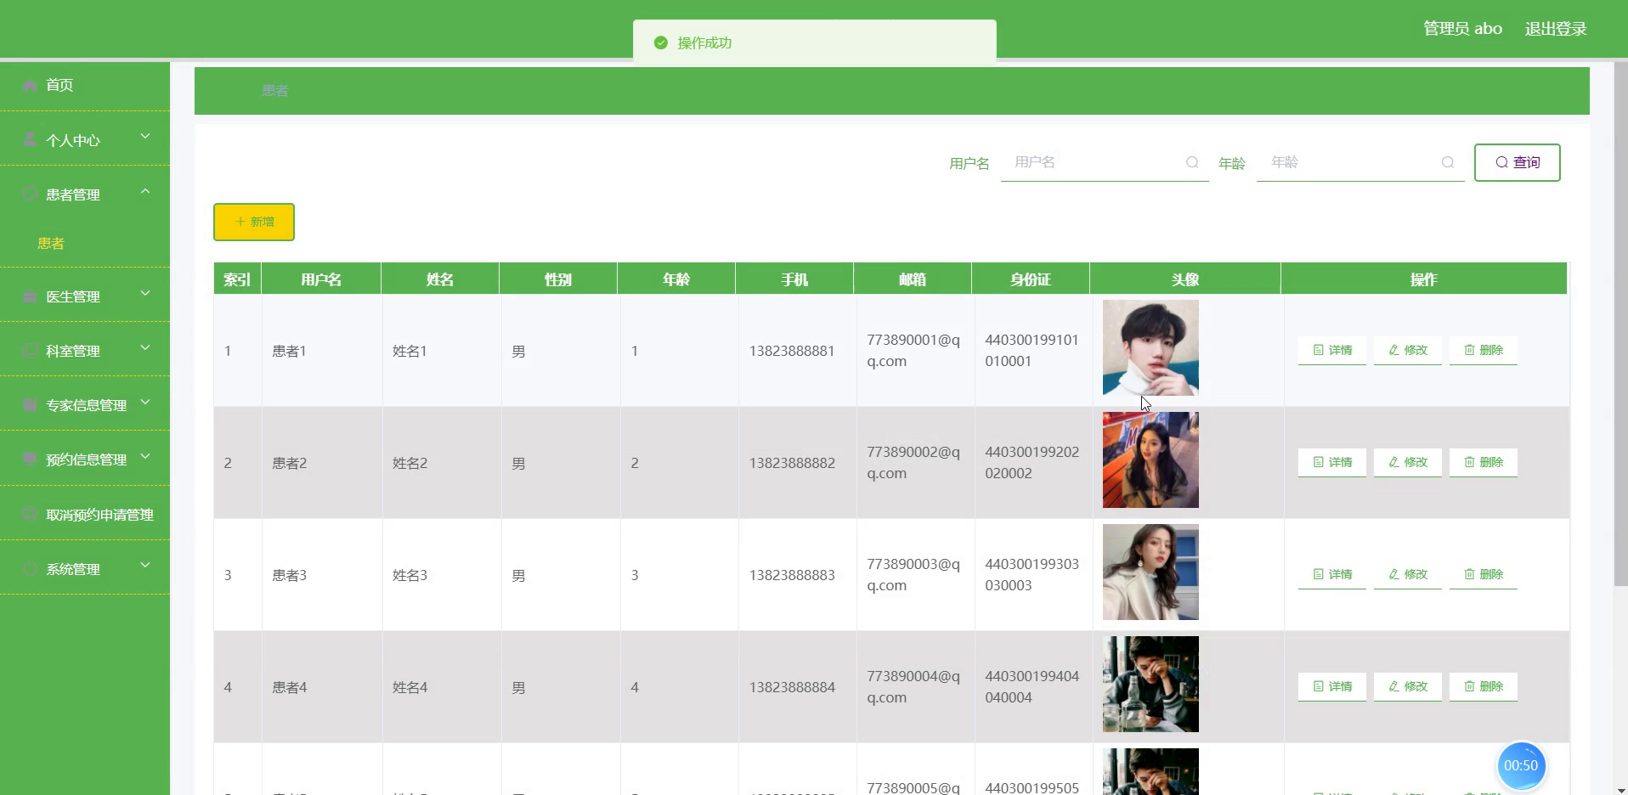This screenshot has width=1628, height=795.
Task: Click 删除 for 患者4
Action: pos(1484,686)
